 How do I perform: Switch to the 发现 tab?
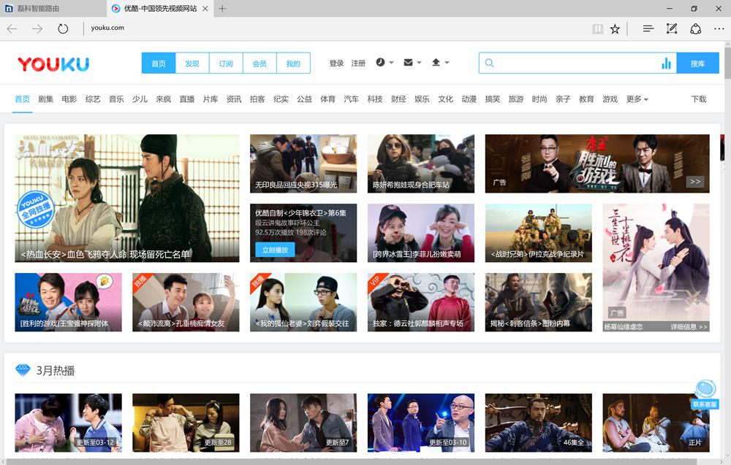click(192, 63)
